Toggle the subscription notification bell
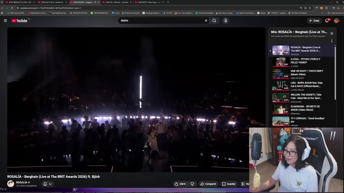The height and width of the screenshot is (193, 344). click(x=45, y=184)
